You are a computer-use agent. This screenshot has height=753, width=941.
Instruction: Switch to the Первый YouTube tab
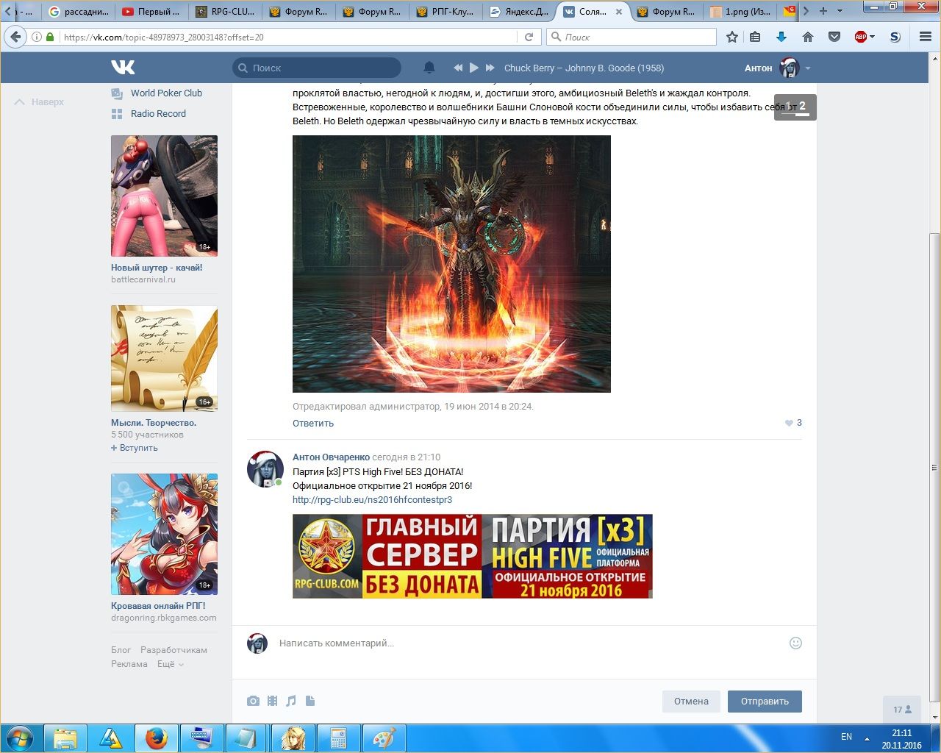coord(151,12)
